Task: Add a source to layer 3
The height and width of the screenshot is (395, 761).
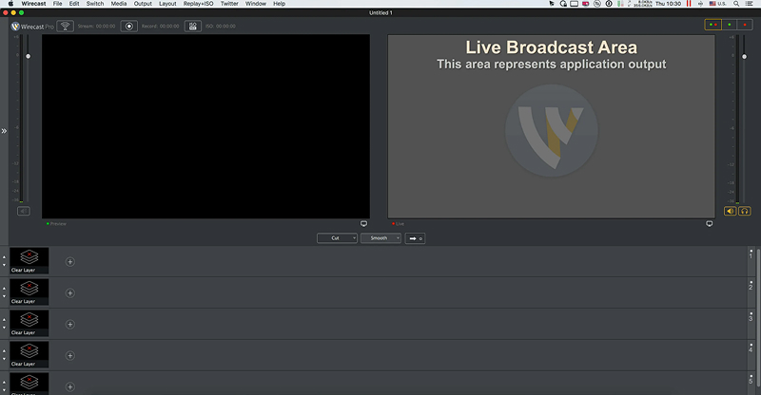Action: (x=69, y=324)
